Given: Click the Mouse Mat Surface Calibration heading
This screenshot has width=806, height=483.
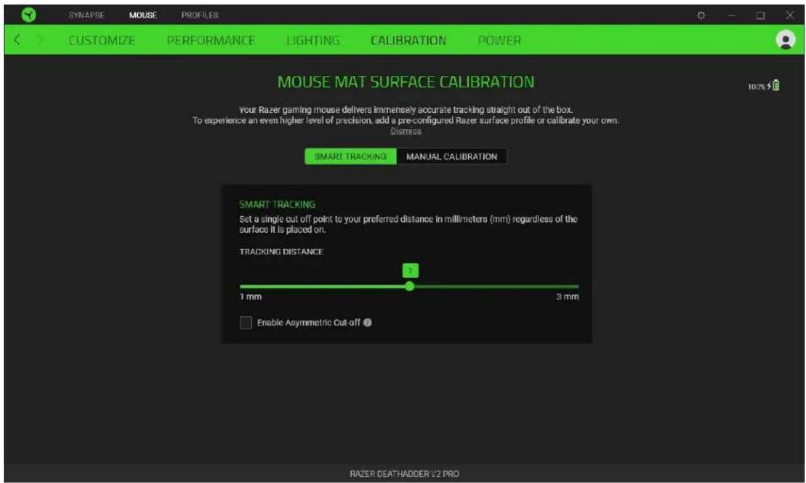Looking at the screenshot, I should point(406,82).
